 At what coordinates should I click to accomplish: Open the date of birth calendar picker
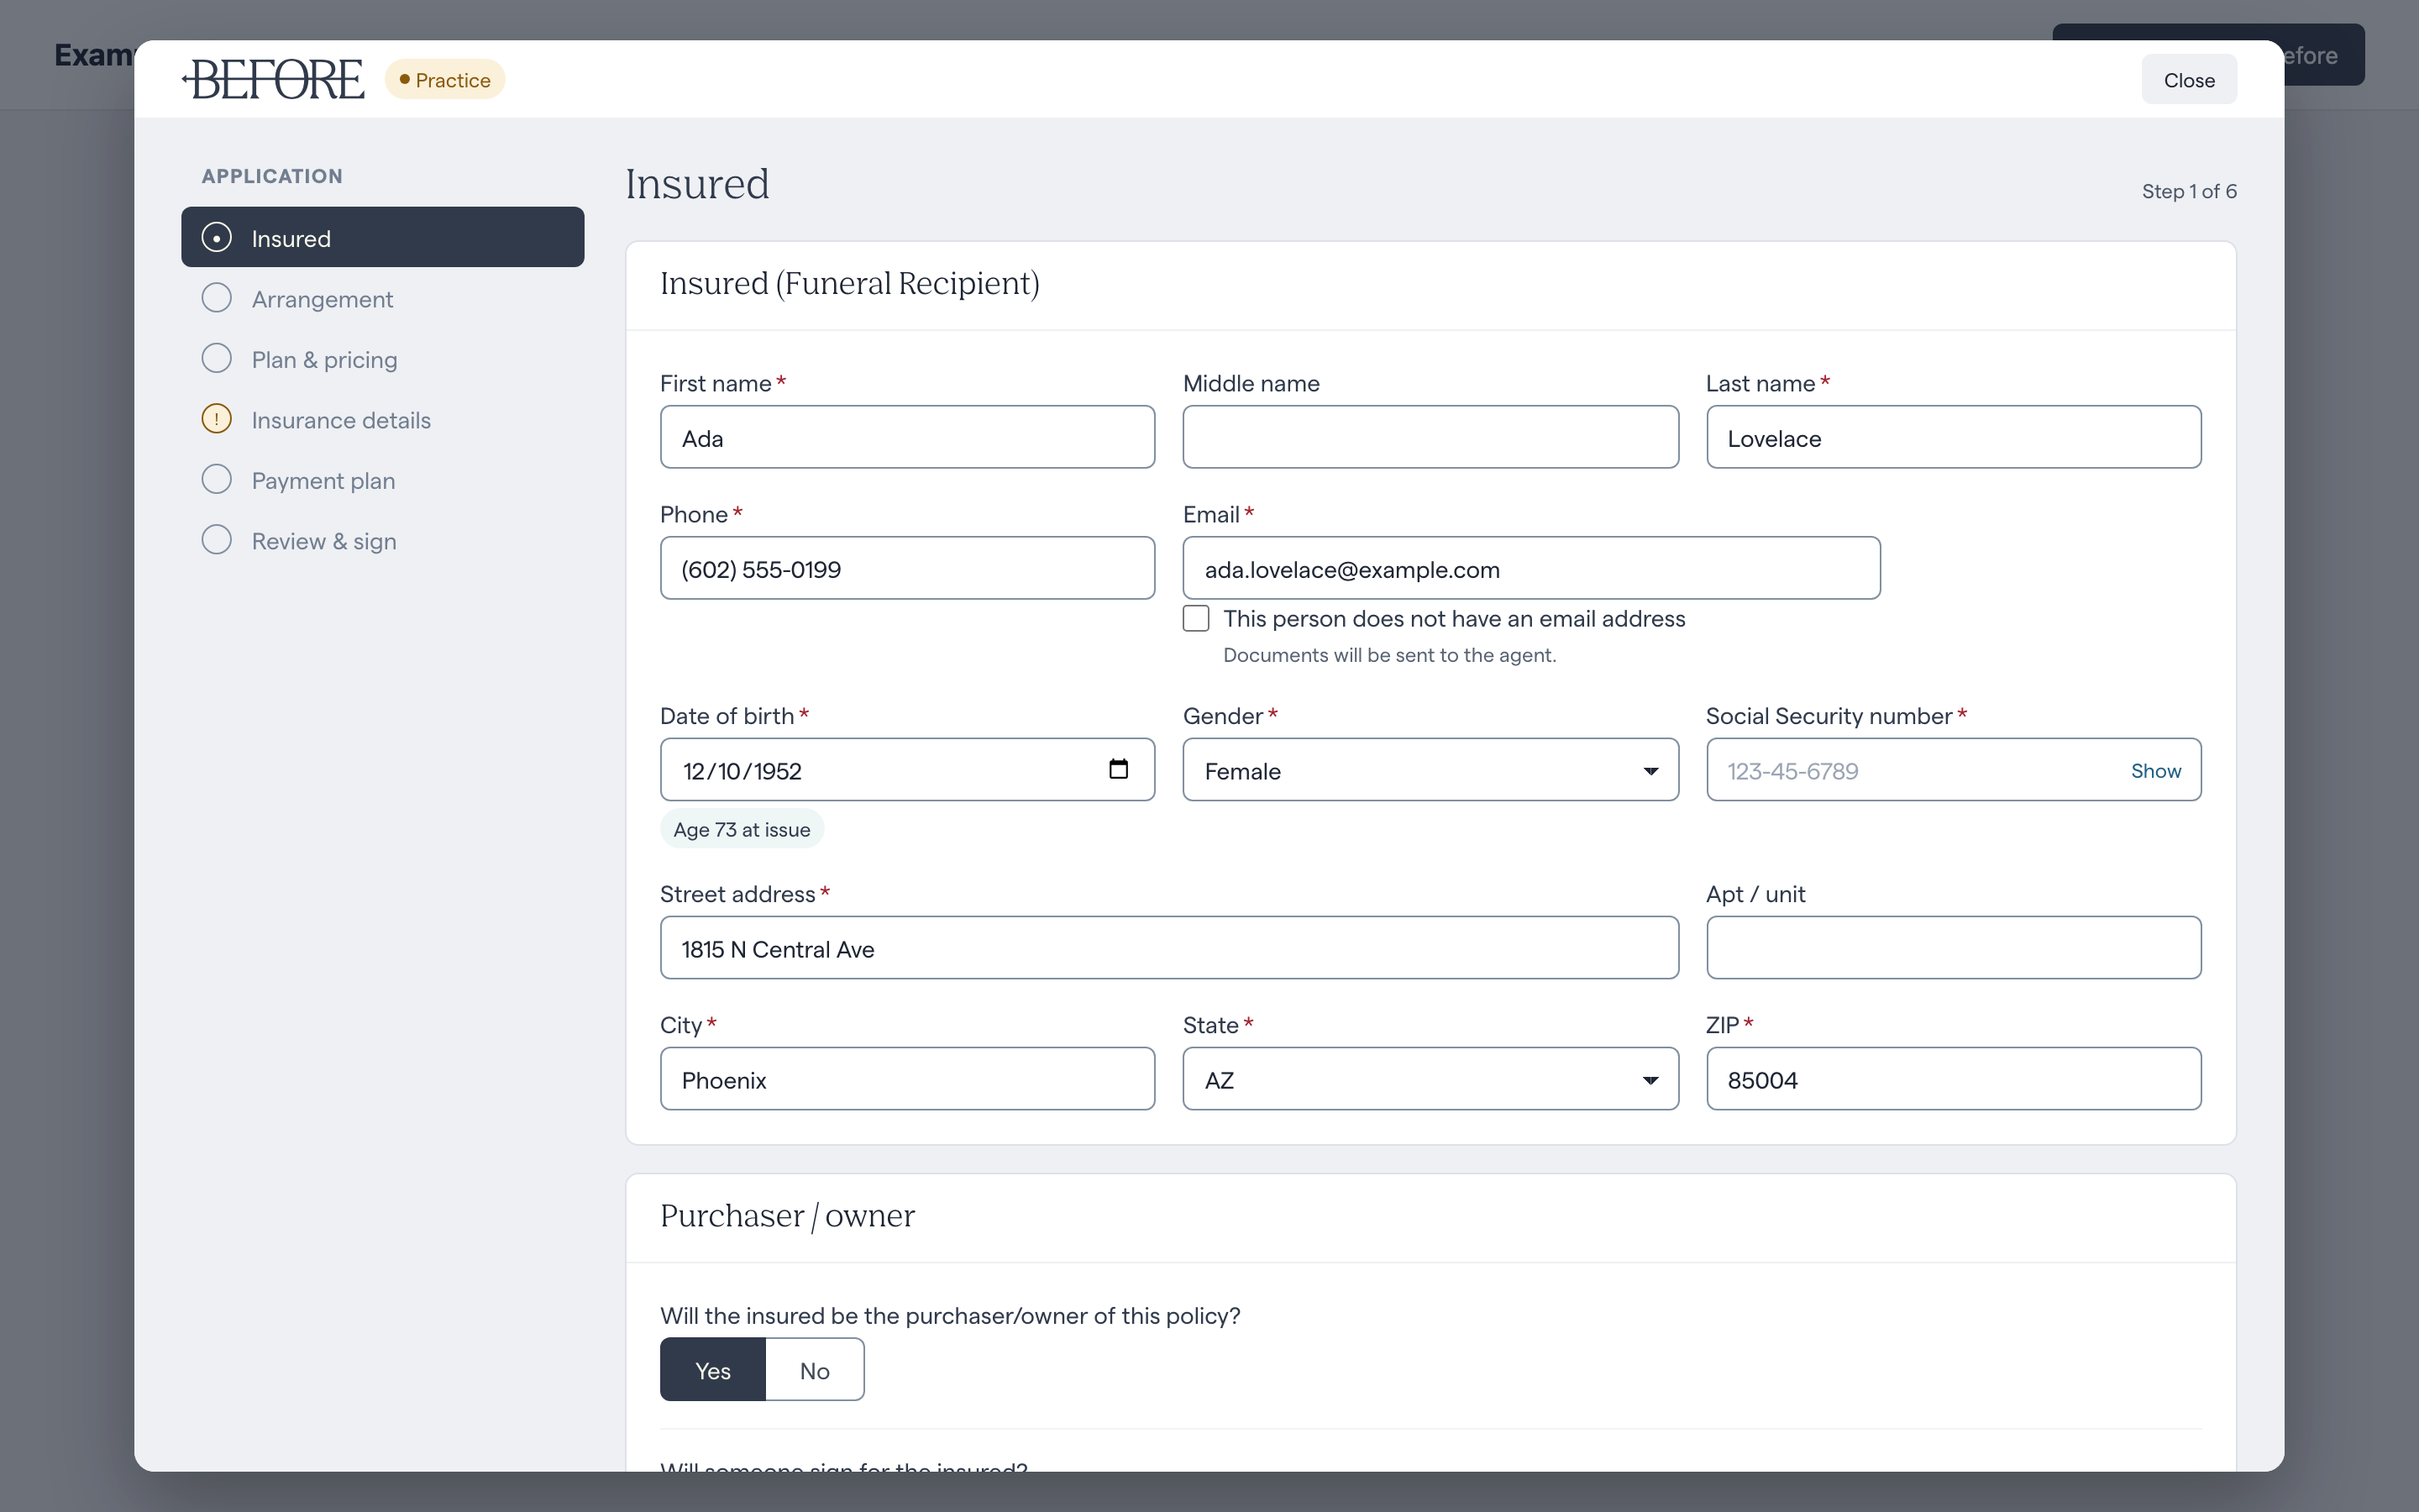1119,769
